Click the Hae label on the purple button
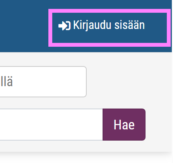The width and height of the screenshot is (173, 163). [x=124, y=124]
